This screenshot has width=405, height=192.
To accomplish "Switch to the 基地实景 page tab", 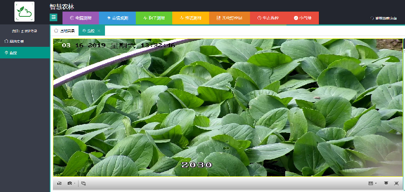I will 64,31.
